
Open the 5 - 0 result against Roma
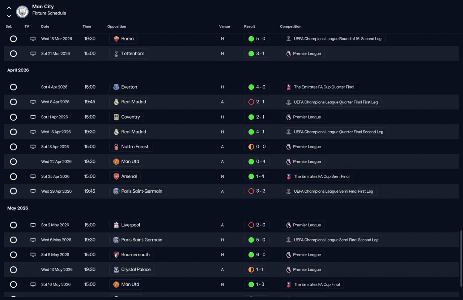point(256,39)
